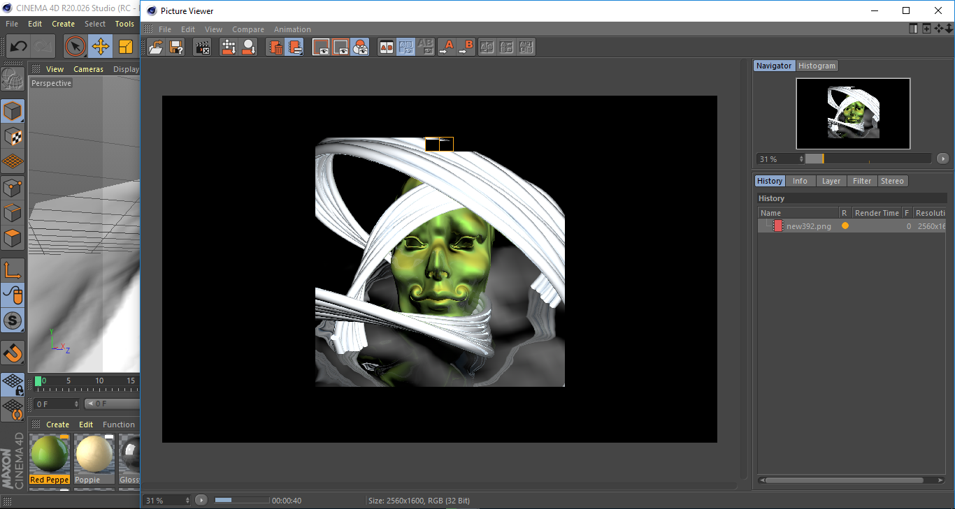This screenshot has height=509, width=955.
Task: Open file icon in Picture Viewer toolbar
Action: [x=157, y=47]
